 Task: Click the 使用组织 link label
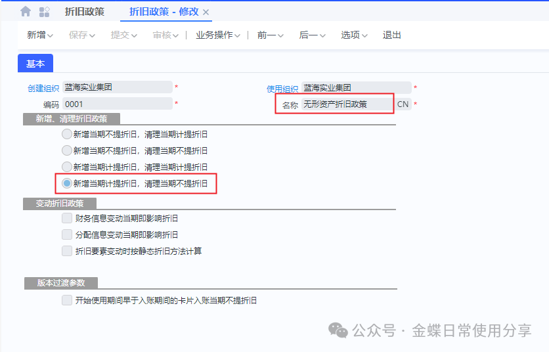click(282, 89)
